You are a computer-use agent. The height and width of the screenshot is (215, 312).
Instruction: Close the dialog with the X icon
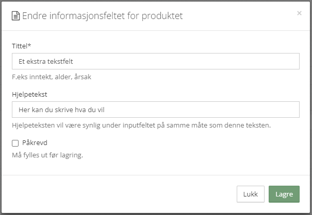coord(299,13)
